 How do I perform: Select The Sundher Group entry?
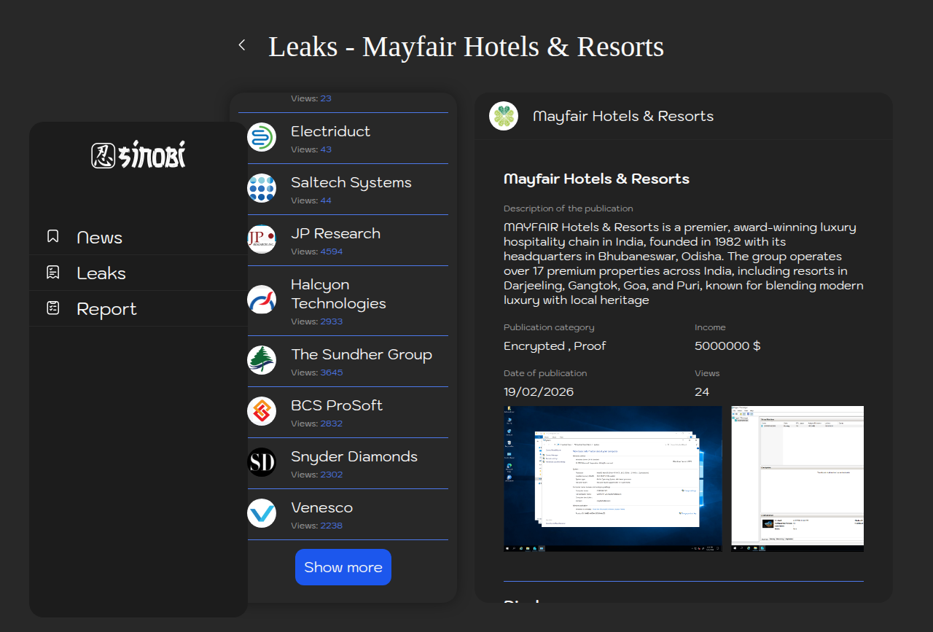361,354
